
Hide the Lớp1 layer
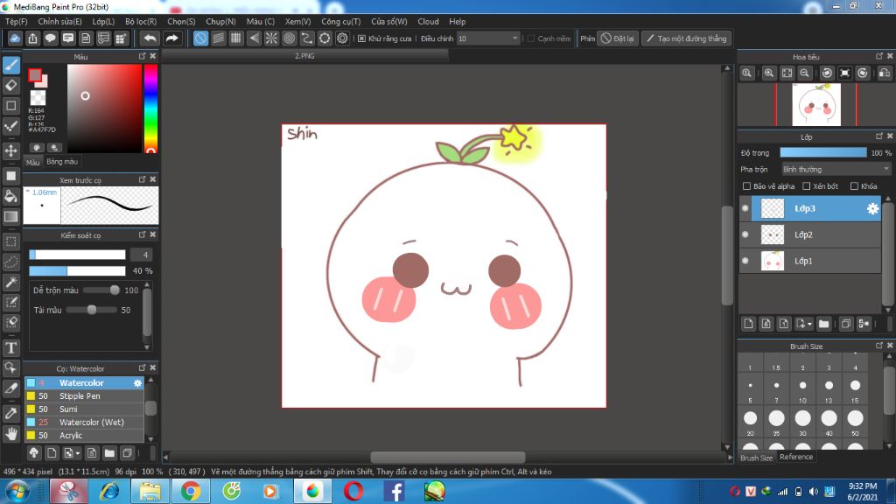[745, 261]
